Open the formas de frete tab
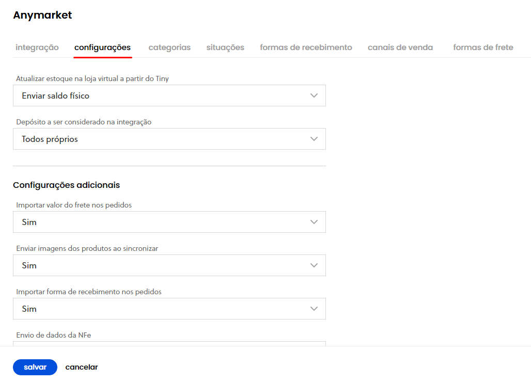This screenshot has height=383, width=531. 483,47
